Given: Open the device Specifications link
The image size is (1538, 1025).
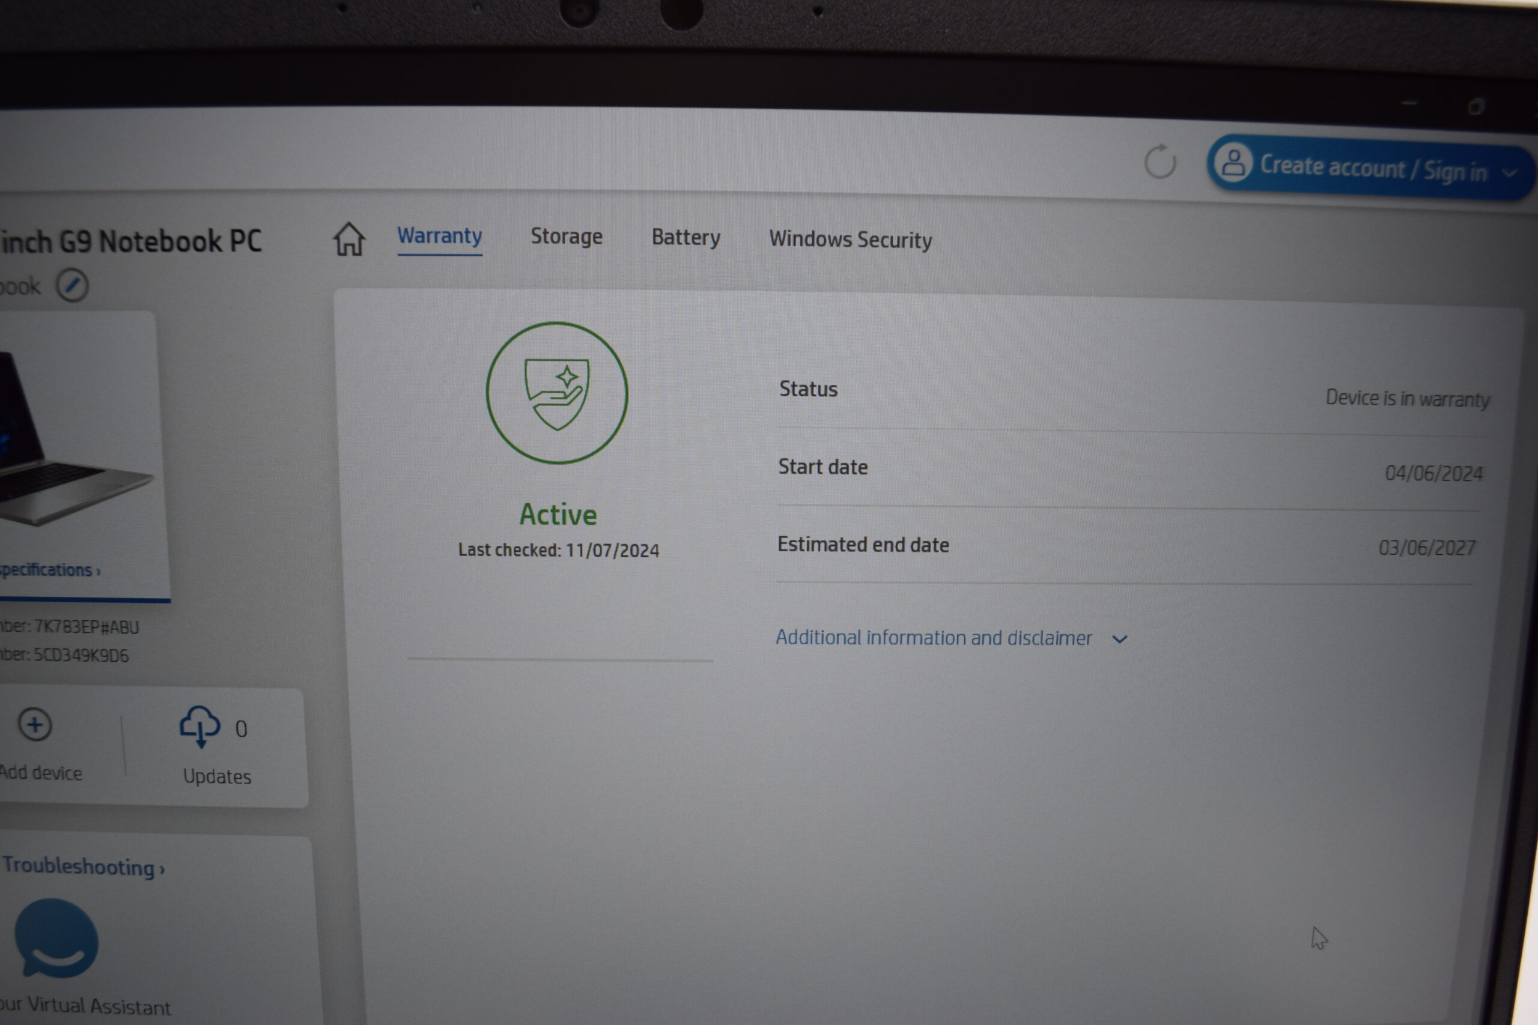Looking at the screenshot, I should [50, 570].
